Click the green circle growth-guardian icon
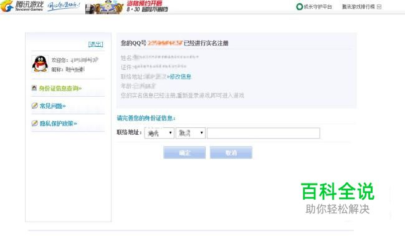The height and width of the screenshot is (236, 405). (x=299, y=7)
